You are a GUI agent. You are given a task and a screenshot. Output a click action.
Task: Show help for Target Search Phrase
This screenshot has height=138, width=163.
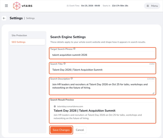pos(74,49)
